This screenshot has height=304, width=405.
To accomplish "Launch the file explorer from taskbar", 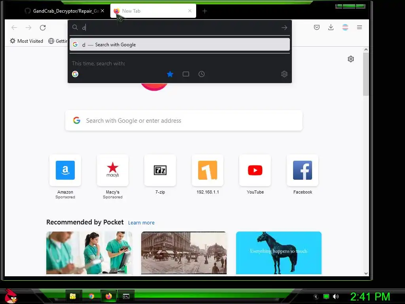I will tap(73, 296).
